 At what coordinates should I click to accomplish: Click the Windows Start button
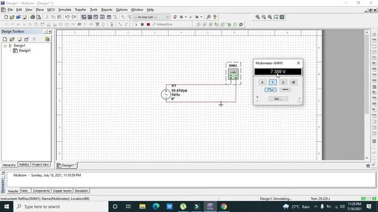(6, 207)
